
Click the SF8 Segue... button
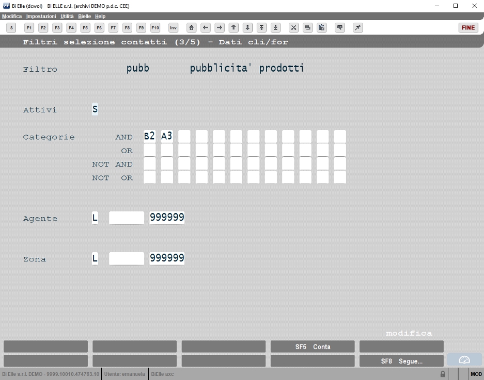(x=401, y=361)
